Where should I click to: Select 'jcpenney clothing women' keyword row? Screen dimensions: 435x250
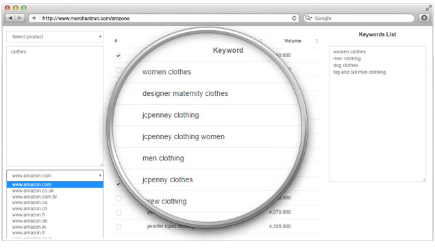184,137
